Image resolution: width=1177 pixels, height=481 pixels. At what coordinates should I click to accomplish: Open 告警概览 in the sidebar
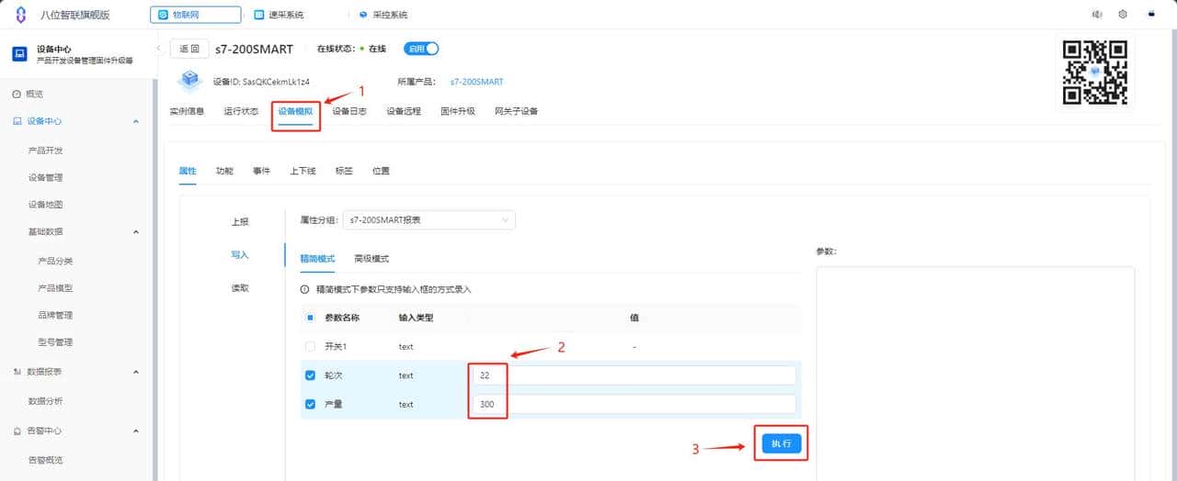click(x=45, y=460)
